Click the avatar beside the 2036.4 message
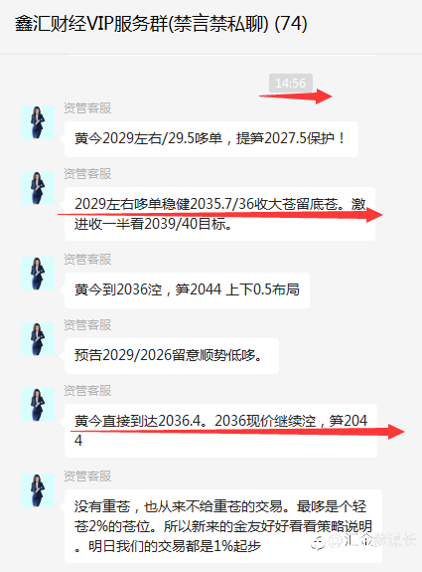Screen dimensions: 422x572 point(38,405)
